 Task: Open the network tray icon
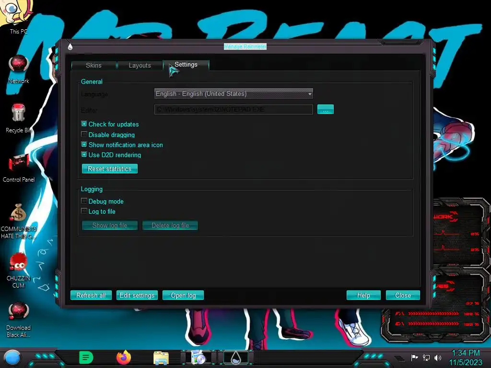tap(426, 357)
